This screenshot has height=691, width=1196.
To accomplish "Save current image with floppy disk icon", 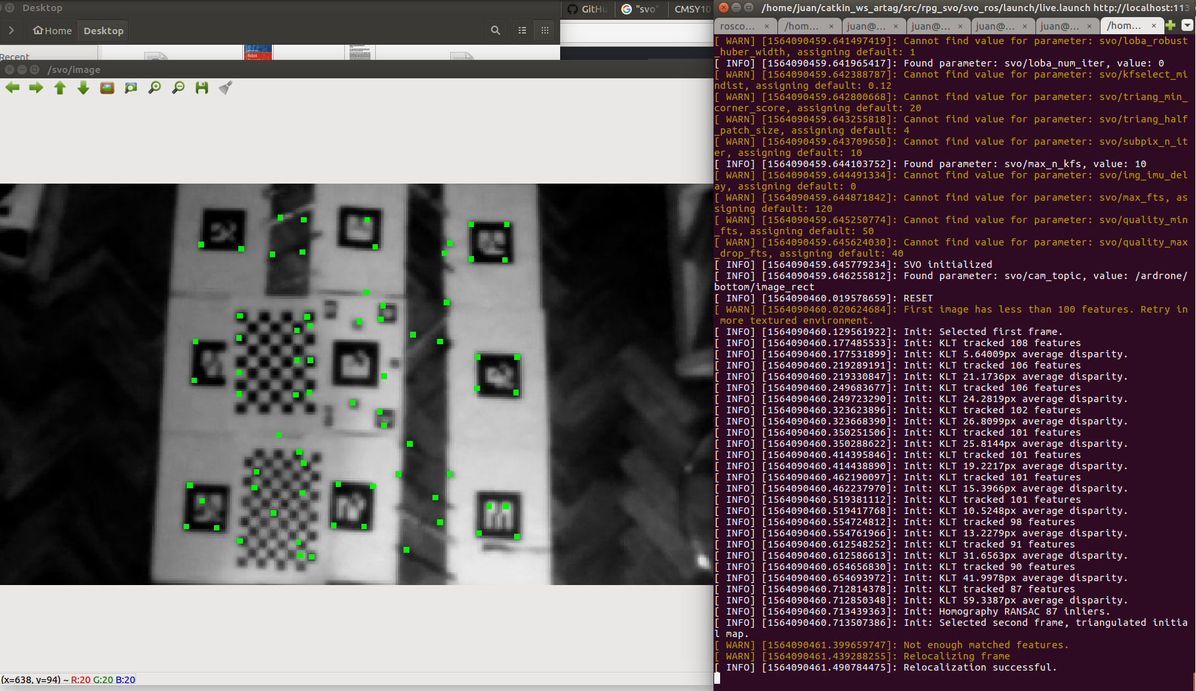I will click(202, 88).
